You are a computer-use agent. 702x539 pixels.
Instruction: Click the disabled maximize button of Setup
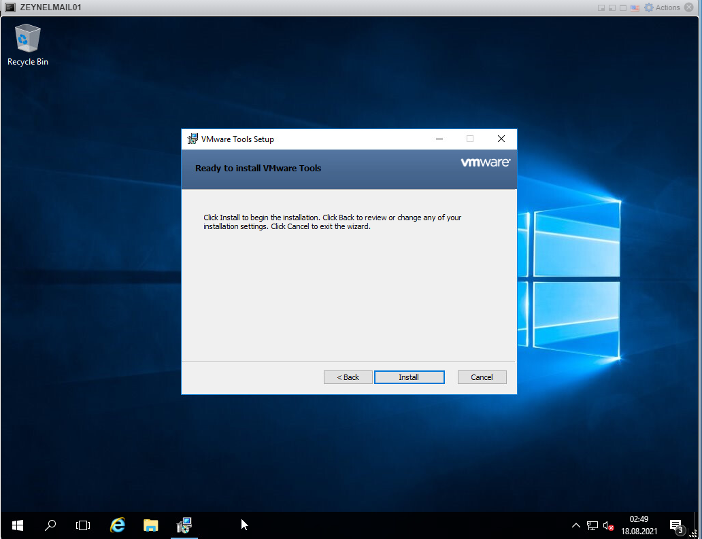[469, 139]
